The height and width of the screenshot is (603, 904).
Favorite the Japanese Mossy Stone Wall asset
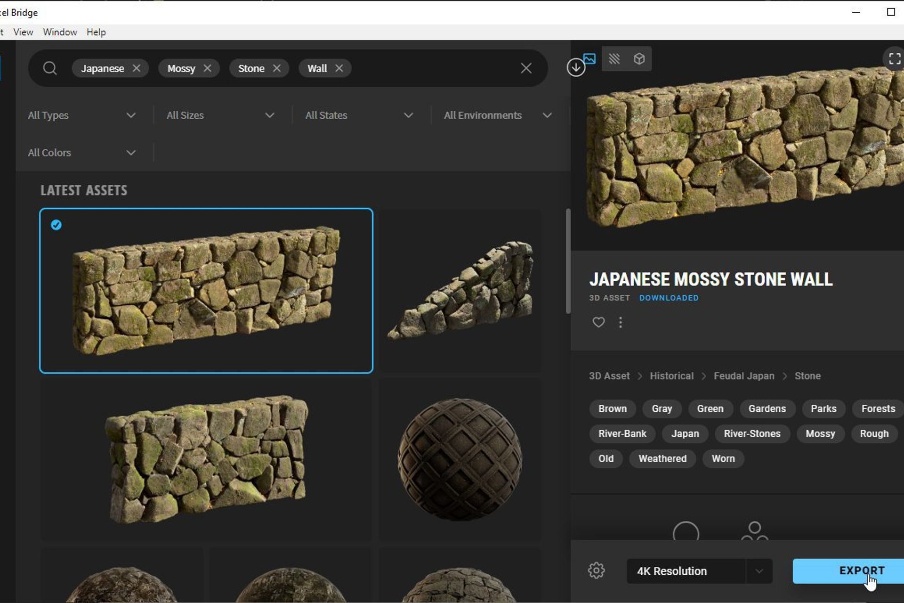click(x=598, y=322)
